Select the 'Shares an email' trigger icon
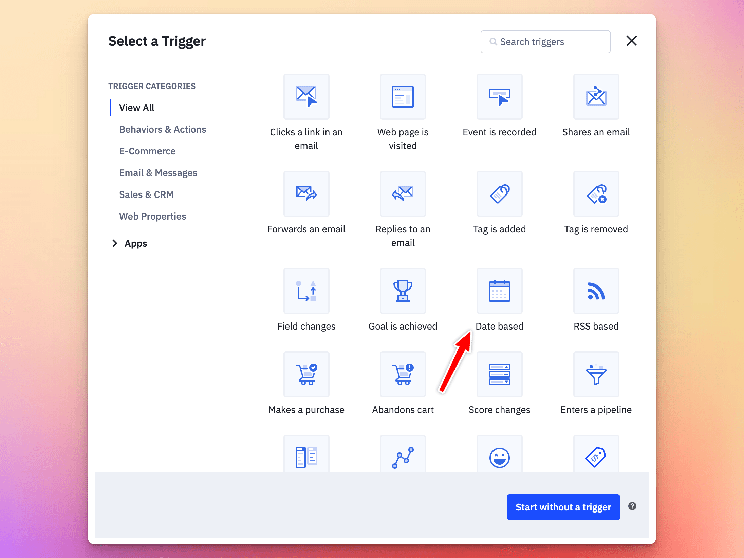This screenshot has width=744, height=558. (596, 97)
